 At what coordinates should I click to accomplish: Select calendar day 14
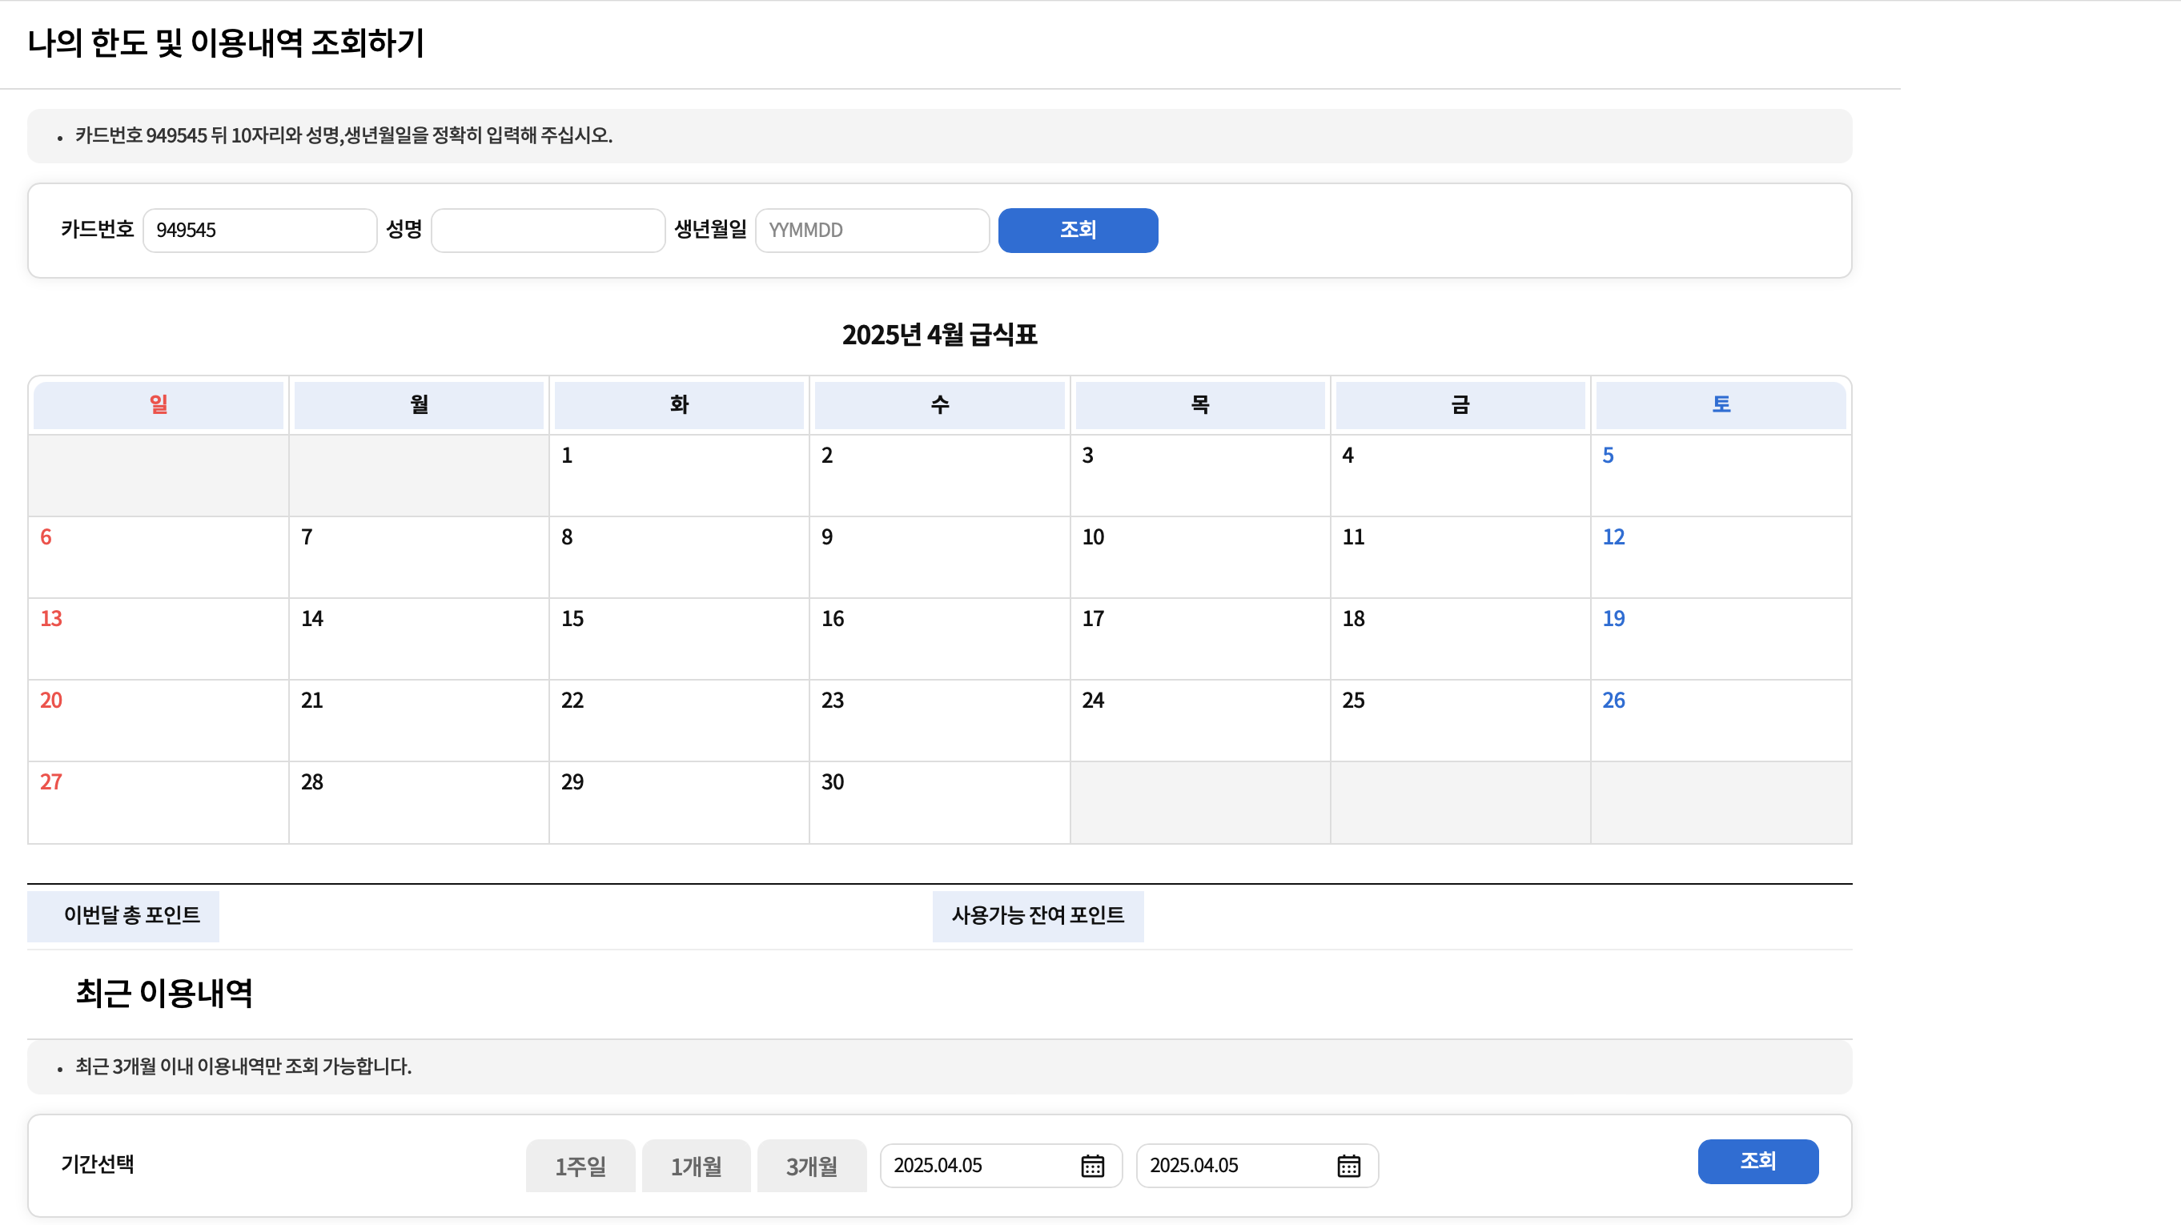pos(418,639)
